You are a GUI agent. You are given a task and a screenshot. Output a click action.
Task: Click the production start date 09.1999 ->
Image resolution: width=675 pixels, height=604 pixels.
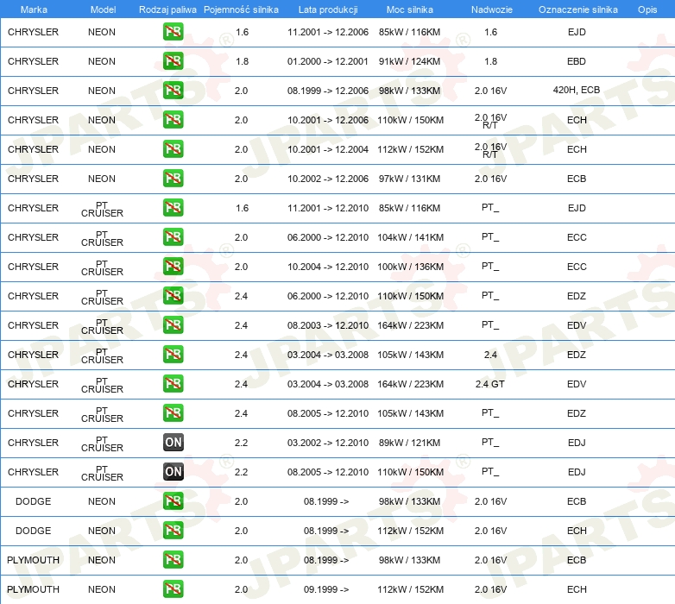pos(326,589)
